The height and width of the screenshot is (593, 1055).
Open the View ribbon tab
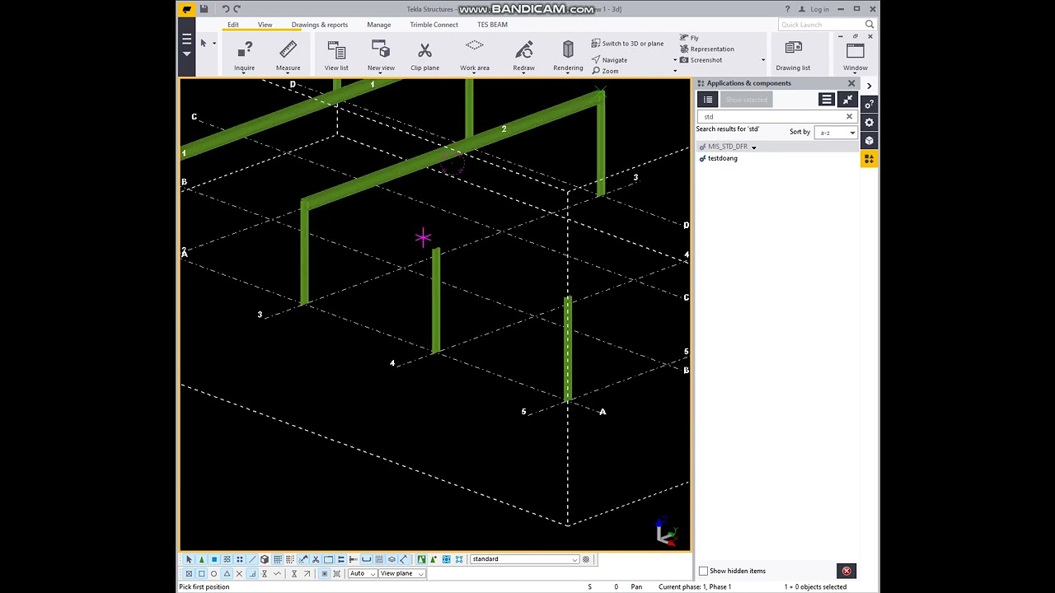(x=265, y=25)
